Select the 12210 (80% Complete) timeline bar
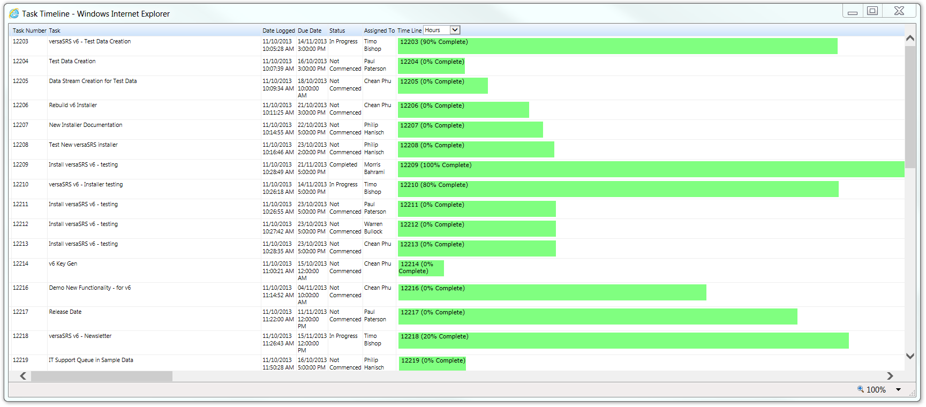926x407 pixels. [x=618, y=189]
